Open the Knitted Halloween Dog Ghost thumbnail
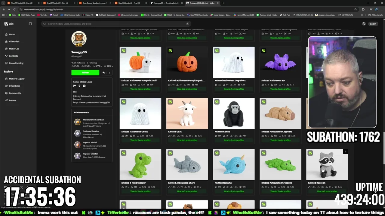This screenshot has height=216, width=385. pyautogui.click(x=234, y=62)
